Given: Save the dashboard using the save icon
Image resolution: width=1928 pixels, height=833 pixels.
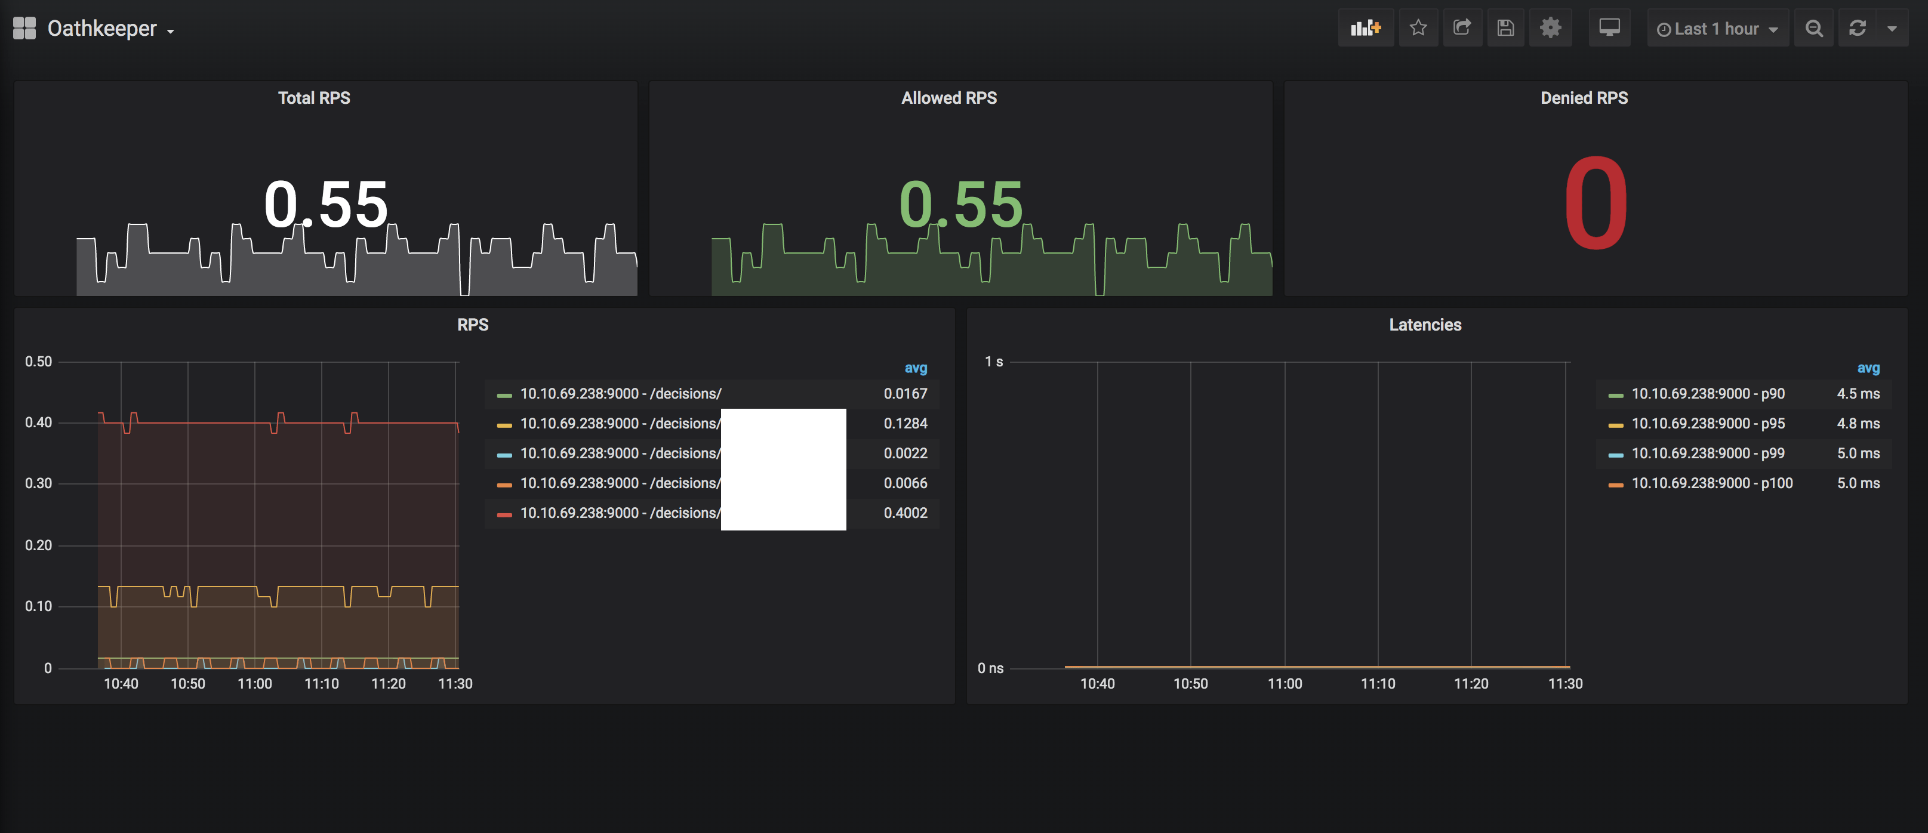Looking at the screenshot, I should coord(1506,27).
